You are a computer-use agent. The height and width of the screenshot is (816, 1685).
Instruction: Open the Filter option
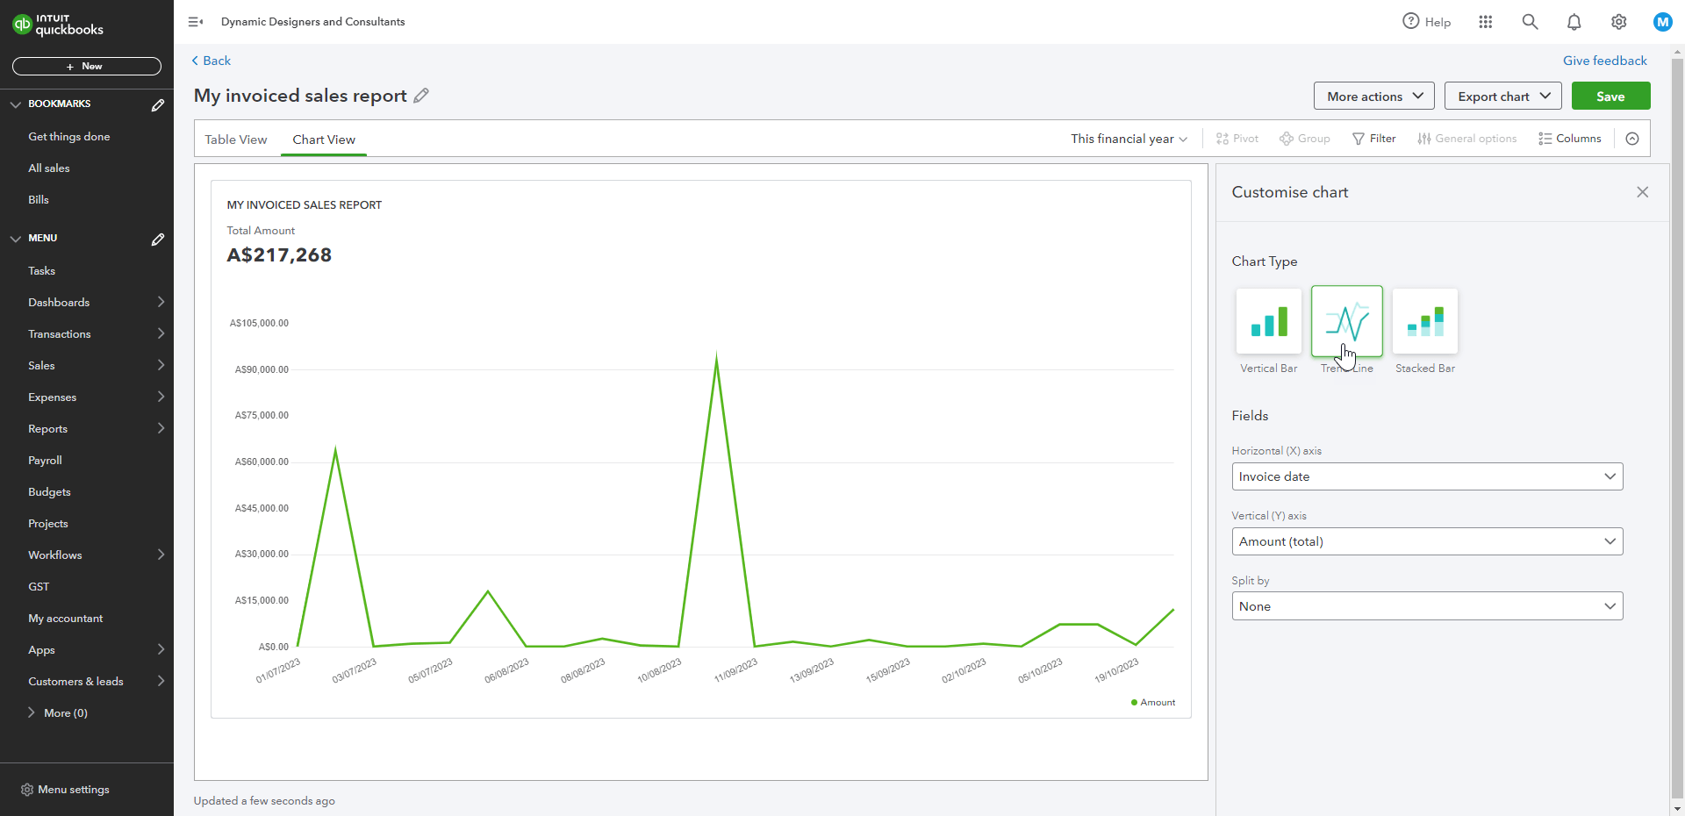(1374, 139)
